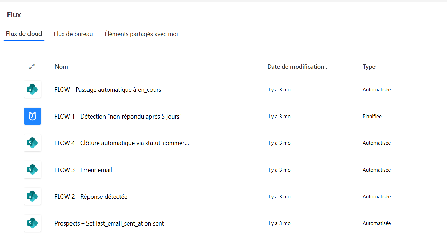Open FLOW 3 - Erreur email
Screen dimensions: 447x248
coord(83,170)
